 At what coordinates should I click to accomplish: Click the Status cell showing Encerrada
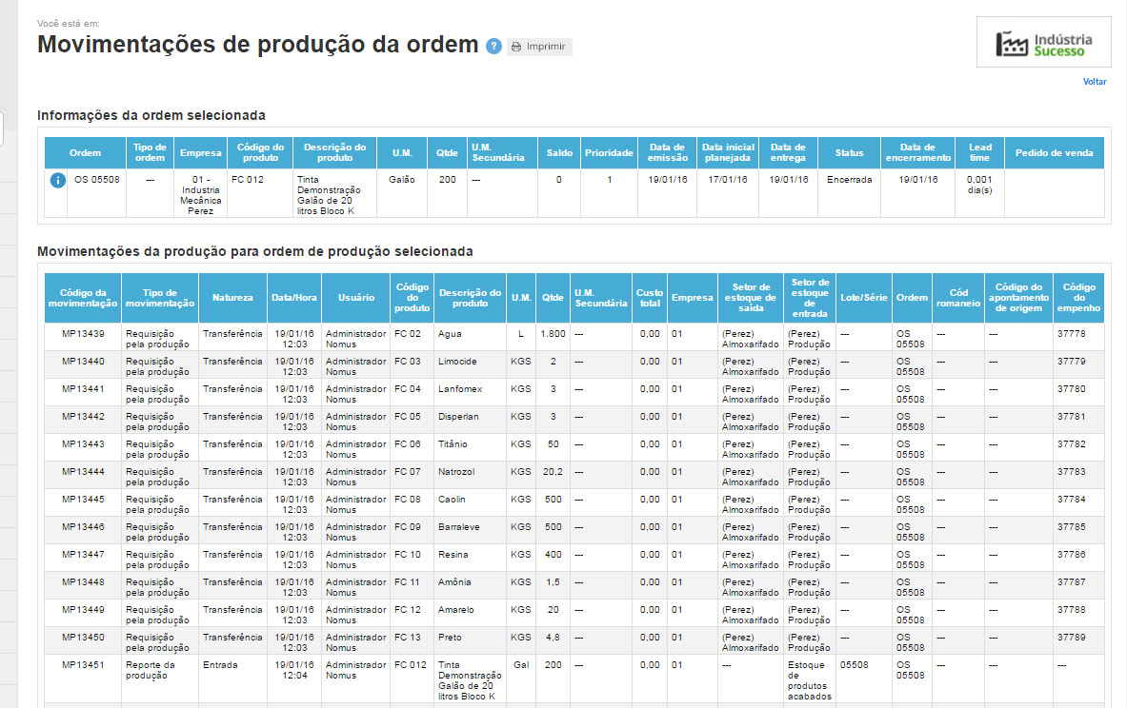[847, 178]
